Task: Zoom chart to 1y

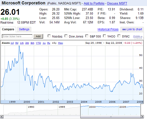Action: [44, 43]
